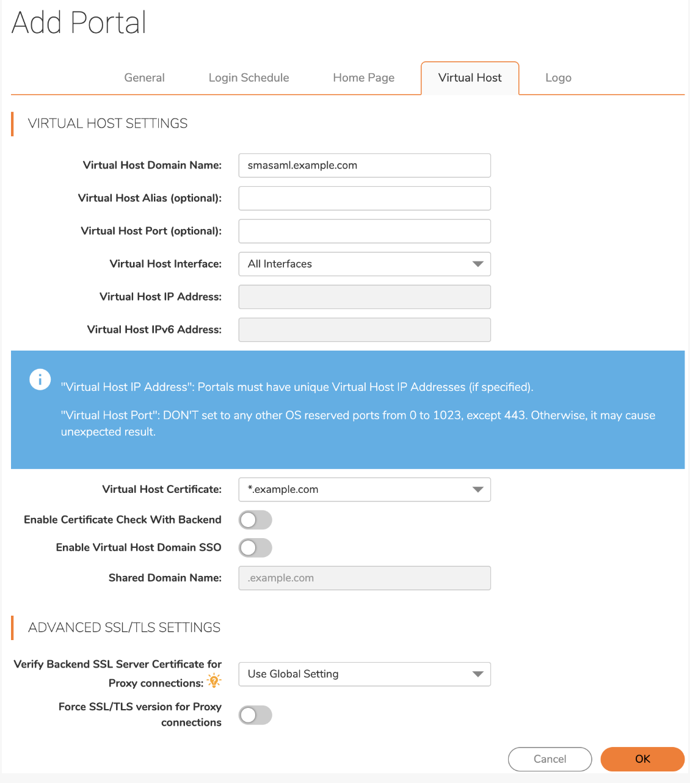Click the info icon in the blue banner

point(40,379)
